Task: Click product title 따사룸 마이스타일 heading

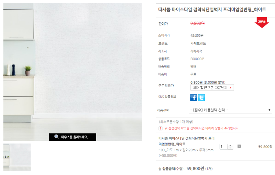Action: [x=212, y=10]
